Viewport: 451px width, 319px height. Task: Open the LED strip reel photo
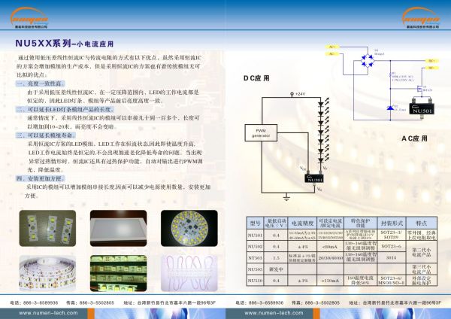(x=48, y=273)
